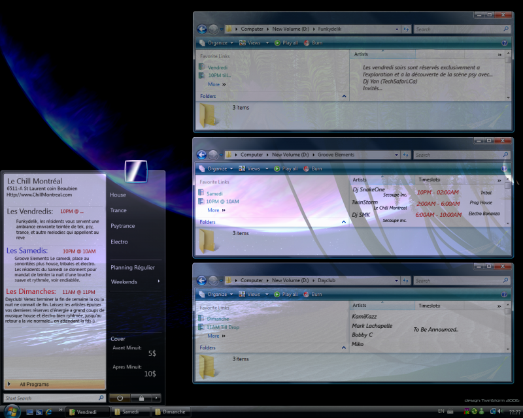
Task: Click Burn in the Groove Elements window
Action: click(x=312, y=169)
